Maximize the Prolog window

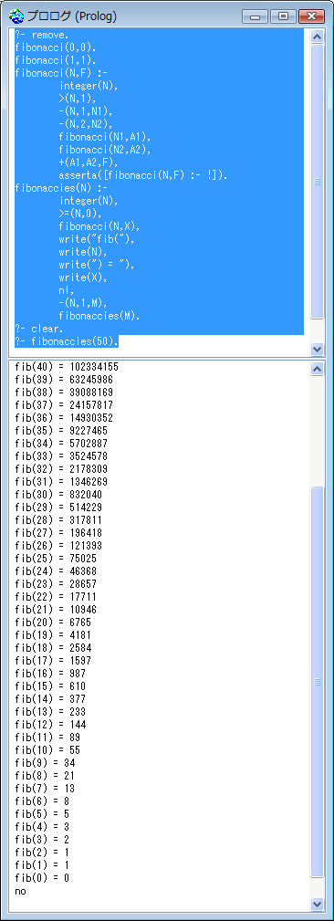[283, 16]
